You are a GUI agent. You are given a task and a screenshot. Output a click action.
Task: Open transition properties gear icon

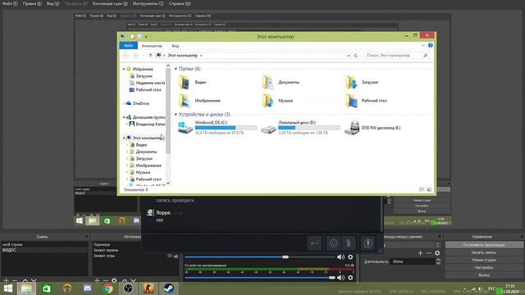pyautogui.click(x=437, y=253)
